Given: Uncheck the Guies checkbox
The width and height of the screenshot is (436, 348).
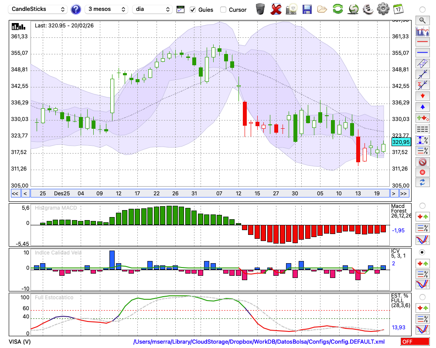Looking at the screenshot, I should point(193,9).
